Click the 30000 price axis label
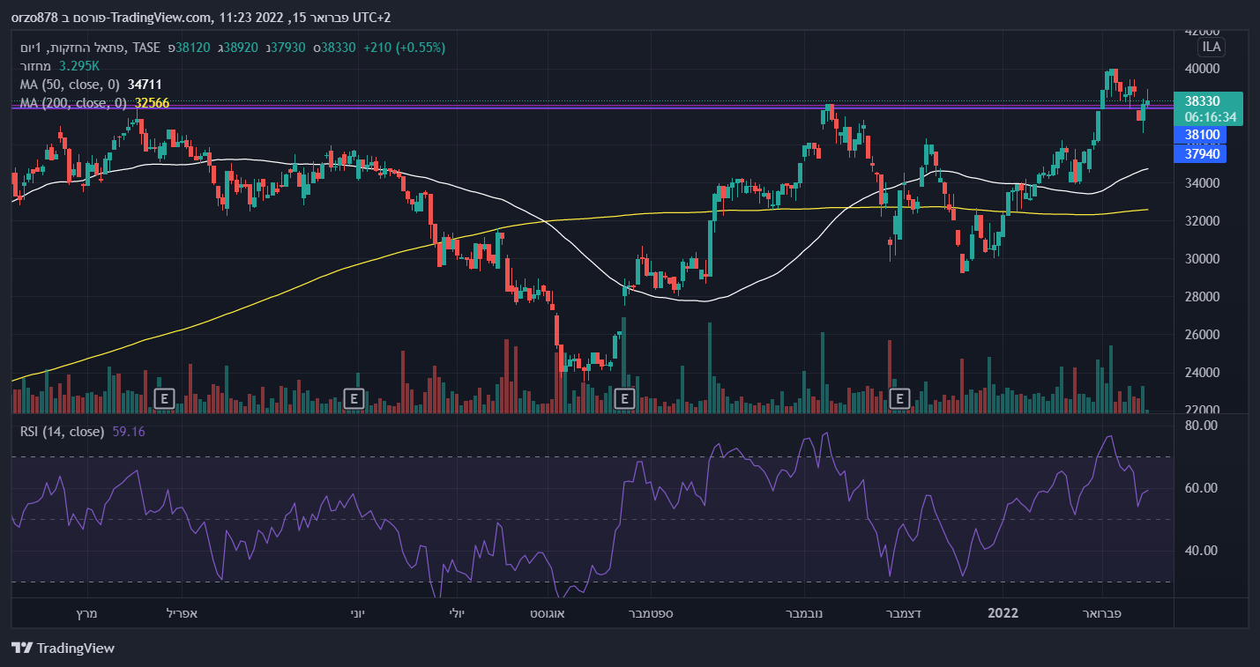Viewport: 1260px width, 667px height. 1202,259
